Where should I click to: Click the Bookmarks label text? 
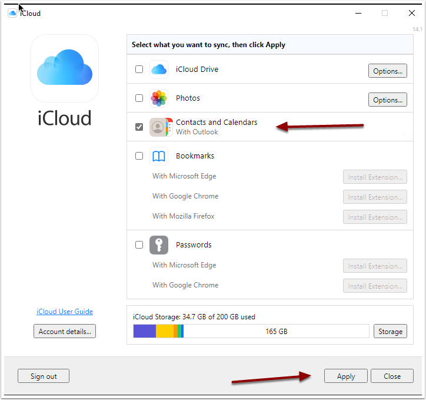(x=195, y=156)
